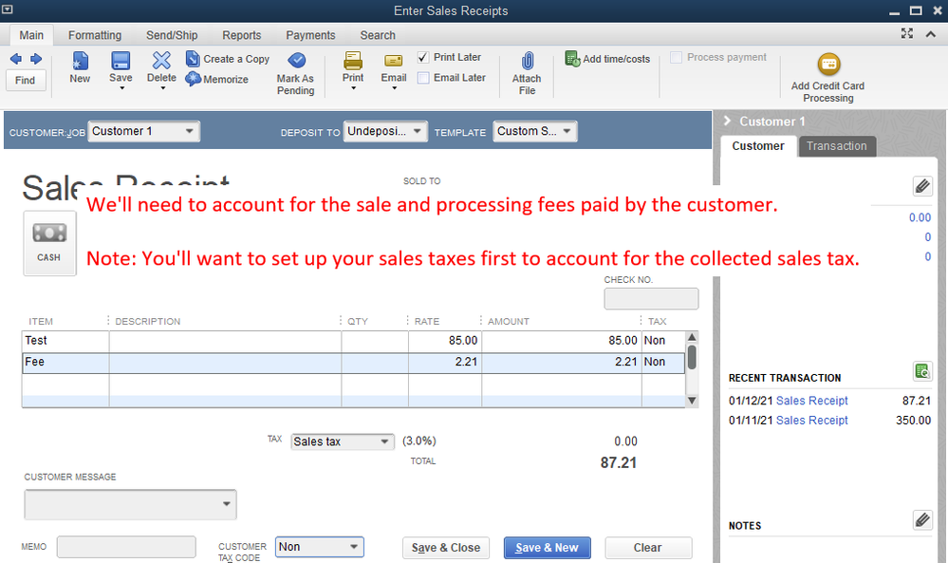Open the 01/11/21 Sales Receipt link

812,421
